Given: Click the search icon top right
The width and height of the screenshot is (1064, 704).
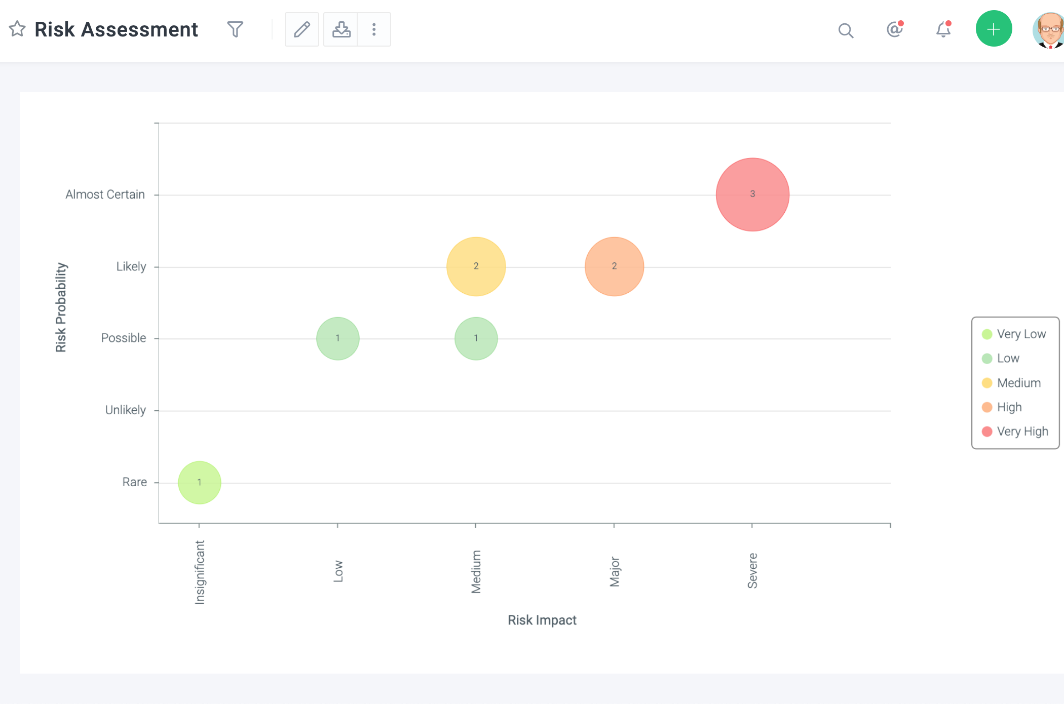Looking at the screenshot, I should tap(846, 29).
